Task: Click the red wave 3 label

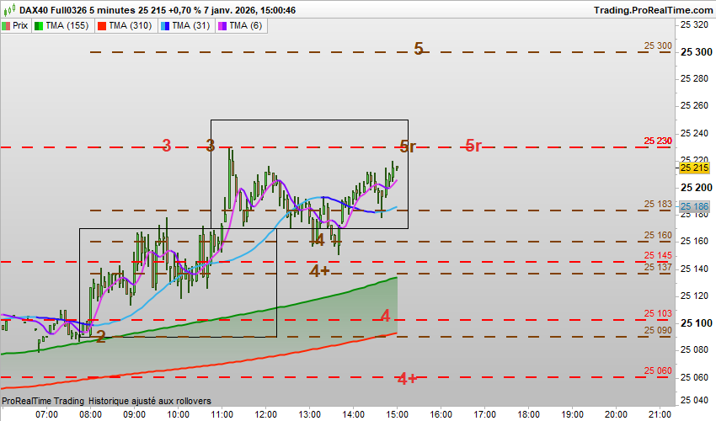Action: [x=167, y=146]
